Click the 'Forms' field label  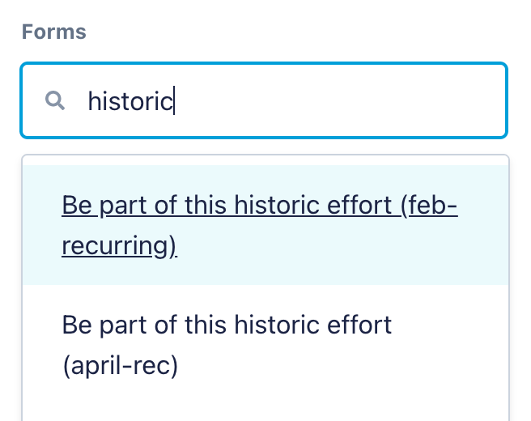pos(53,32)
